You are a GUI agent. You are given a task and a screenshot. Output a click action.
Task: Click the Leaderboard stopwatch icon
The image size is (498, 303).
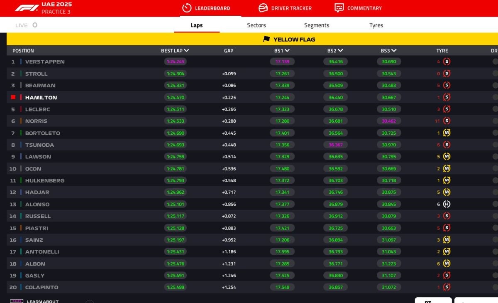coord(187,8)
